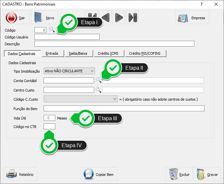The image size is (224, 184).
Task: Switch to the Entrada tab
Action: coord(52,53)
